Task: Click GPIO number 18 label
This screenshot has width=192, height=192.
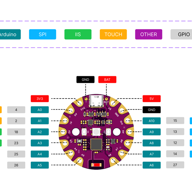Action: (16, 132)
